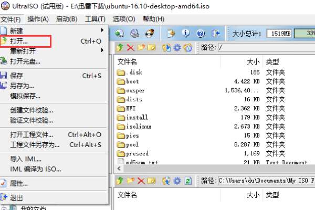Image resolution: width=315 pixels, height=210 pixels.
Task: Create new folder in ISO pane toolbar
Action: tap(141, 47)
